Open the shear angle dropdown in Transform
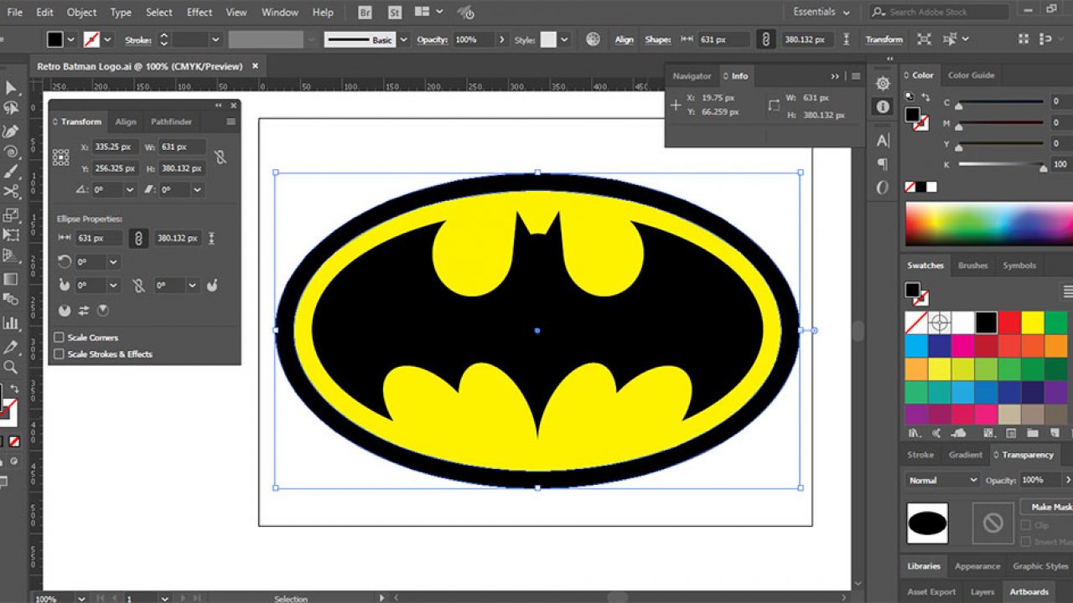The width and height of the screenshot is (1073, 603). point(197,190)
